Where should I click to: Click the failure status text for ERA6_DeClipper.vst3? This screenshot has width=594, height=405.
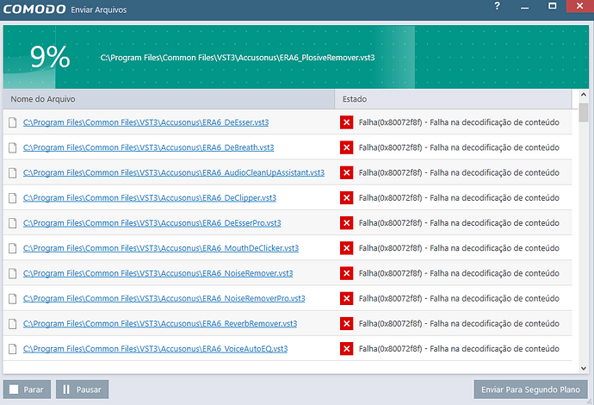(x=459, y=198)
